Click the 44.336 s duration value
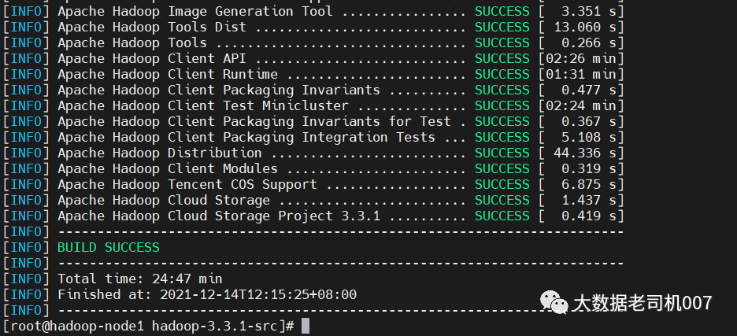 pyautogui.click(x=584, y=153)
